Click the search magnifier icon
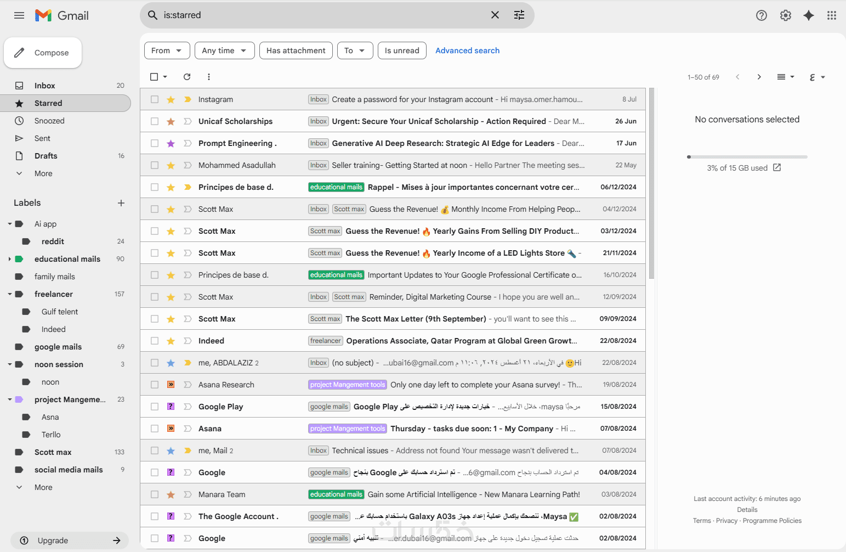Image resolution: width=846 pixels, height=552 pixels. (153, 15)
